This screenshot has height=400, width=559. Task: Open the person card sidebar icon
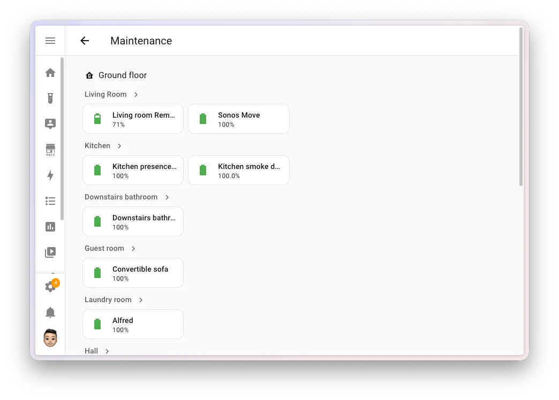point(50,124)
